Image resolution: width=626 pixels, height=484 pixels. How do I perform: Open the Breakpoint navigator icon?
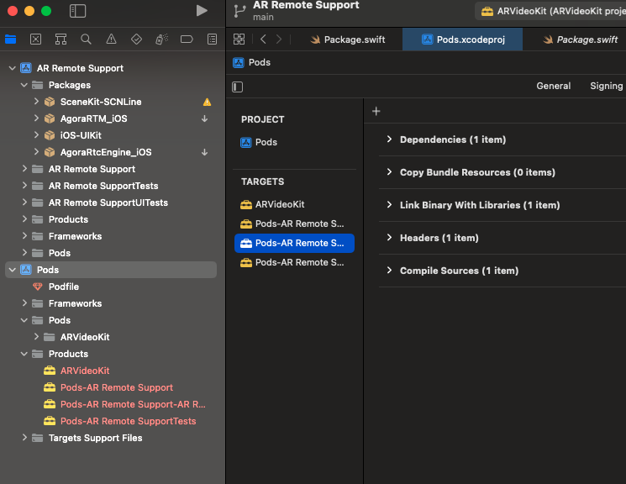click(187, 39)
